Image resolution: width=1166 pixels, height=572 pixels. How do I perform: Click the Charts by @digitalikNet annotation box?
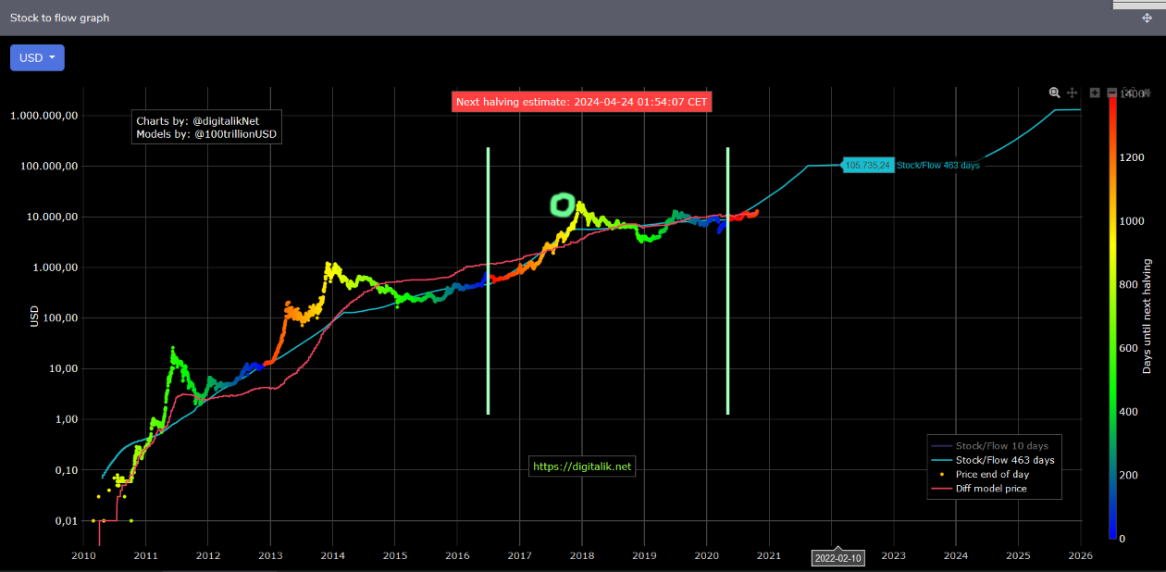coord(206,128)
